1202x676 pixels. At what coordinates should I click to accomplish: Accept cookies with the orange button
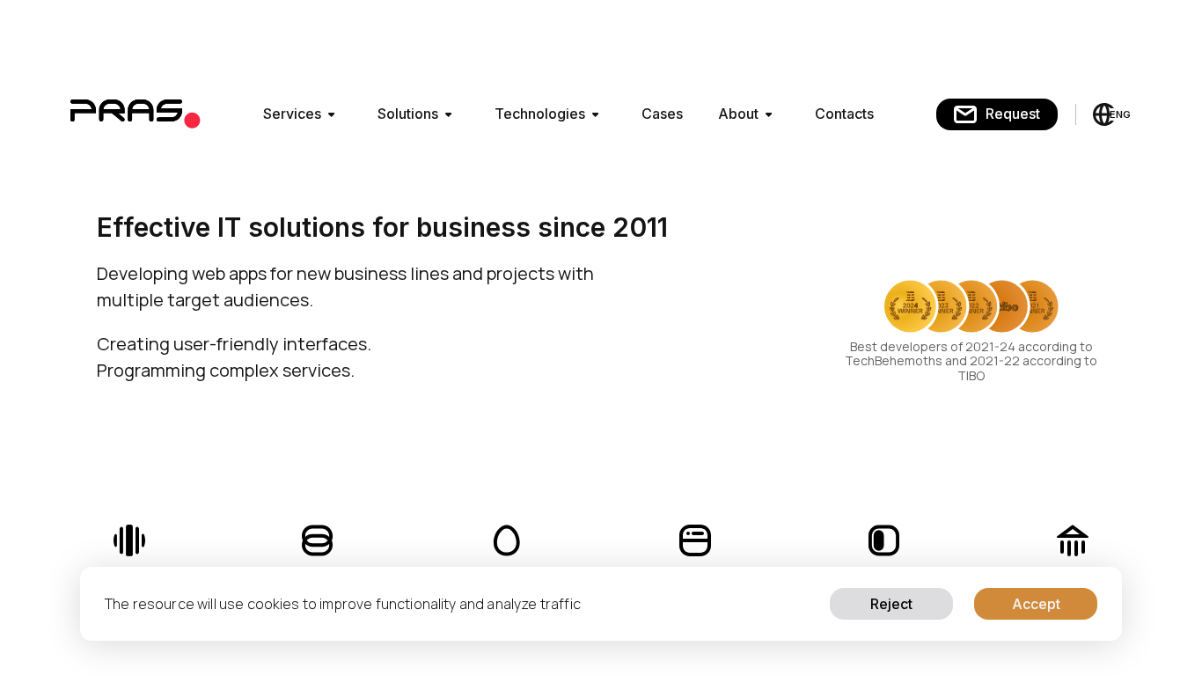[1035, 604]
